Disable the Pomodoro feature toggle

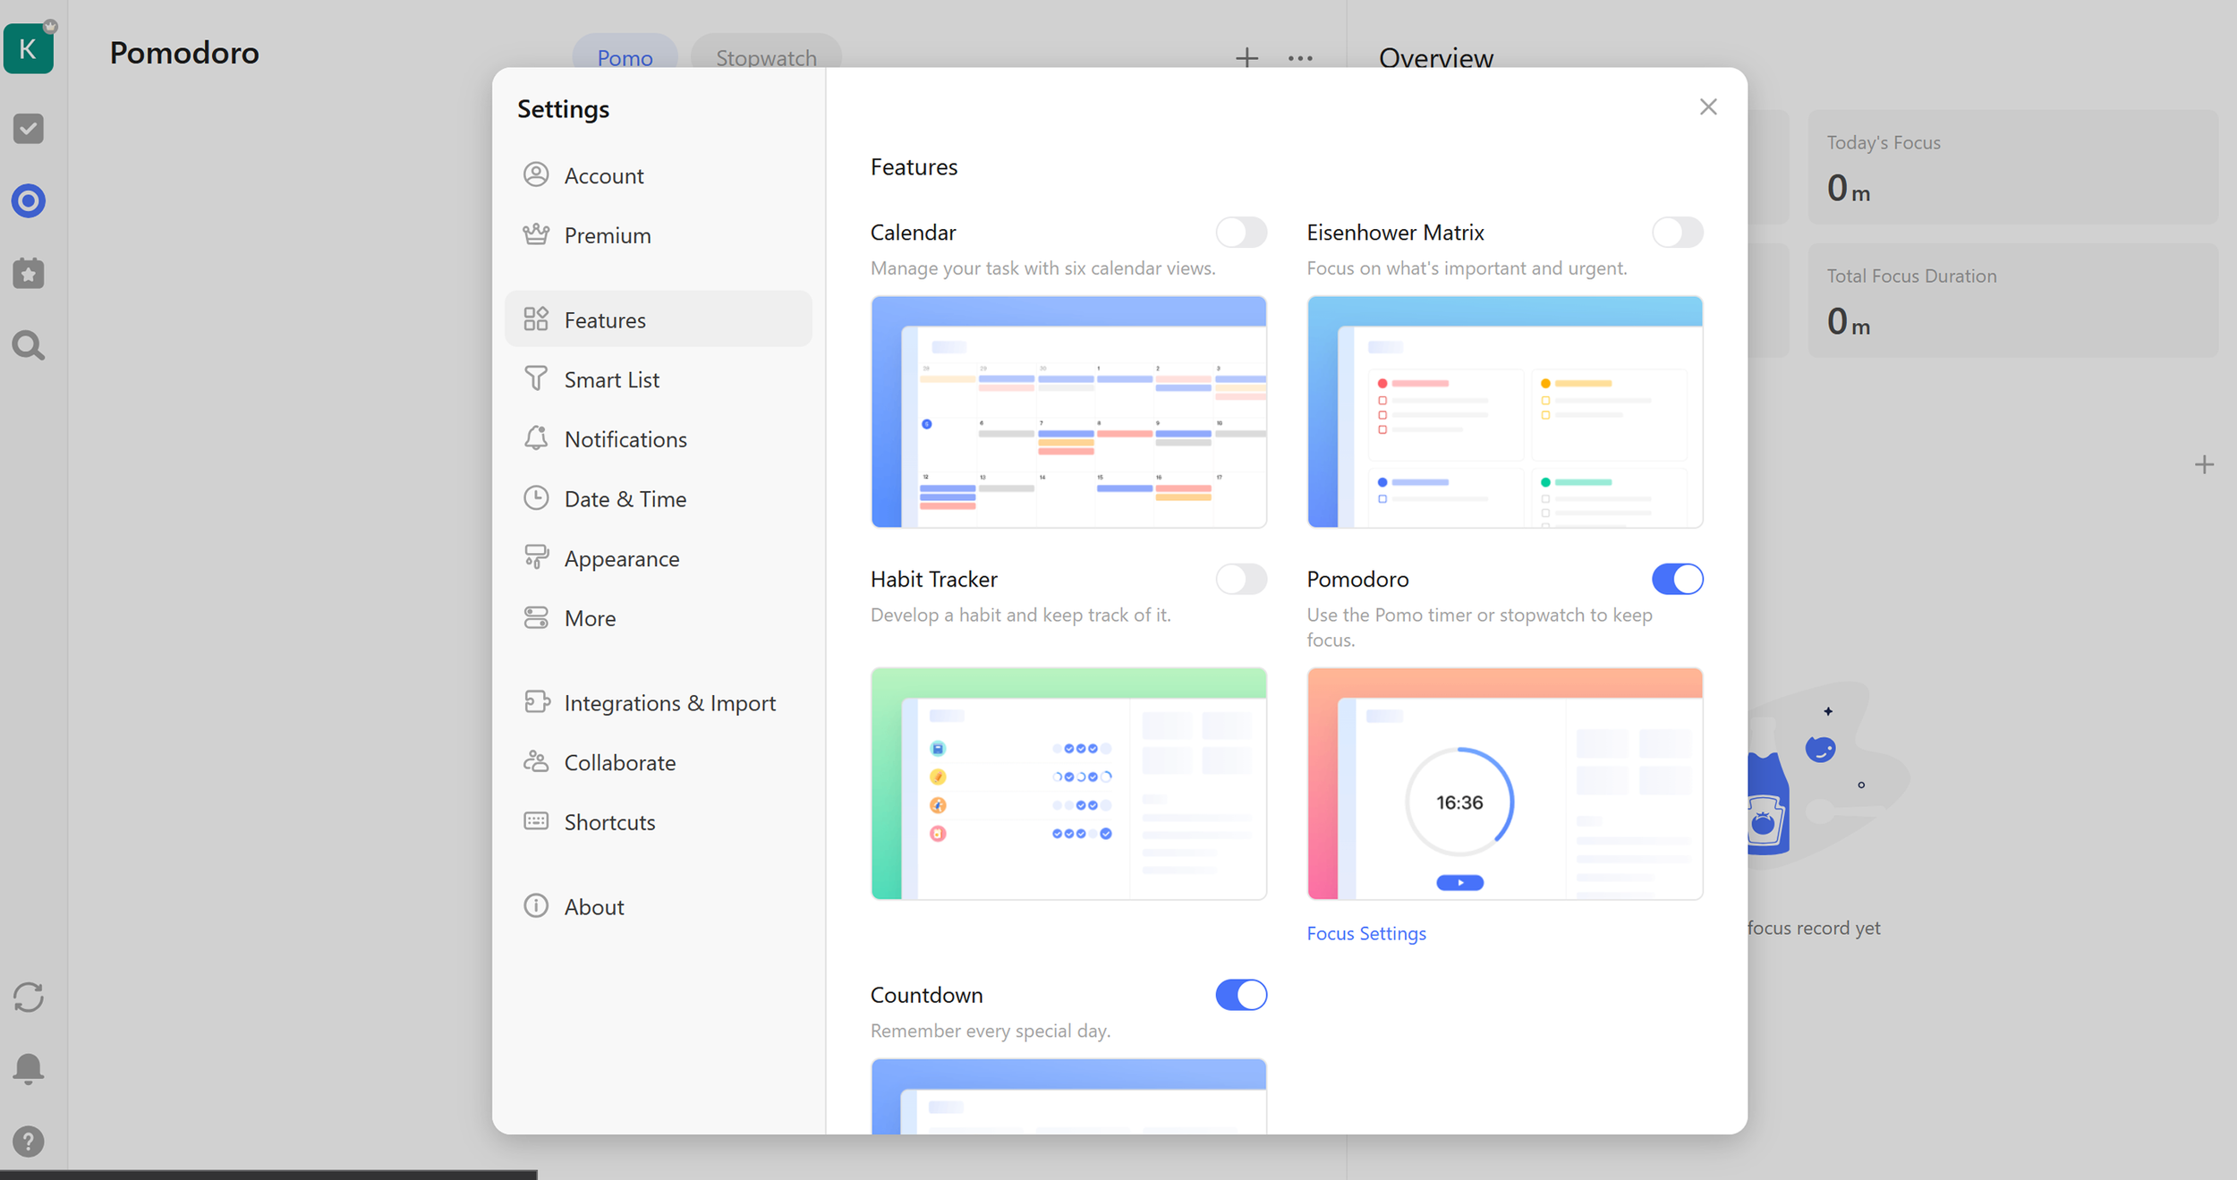1677,579
